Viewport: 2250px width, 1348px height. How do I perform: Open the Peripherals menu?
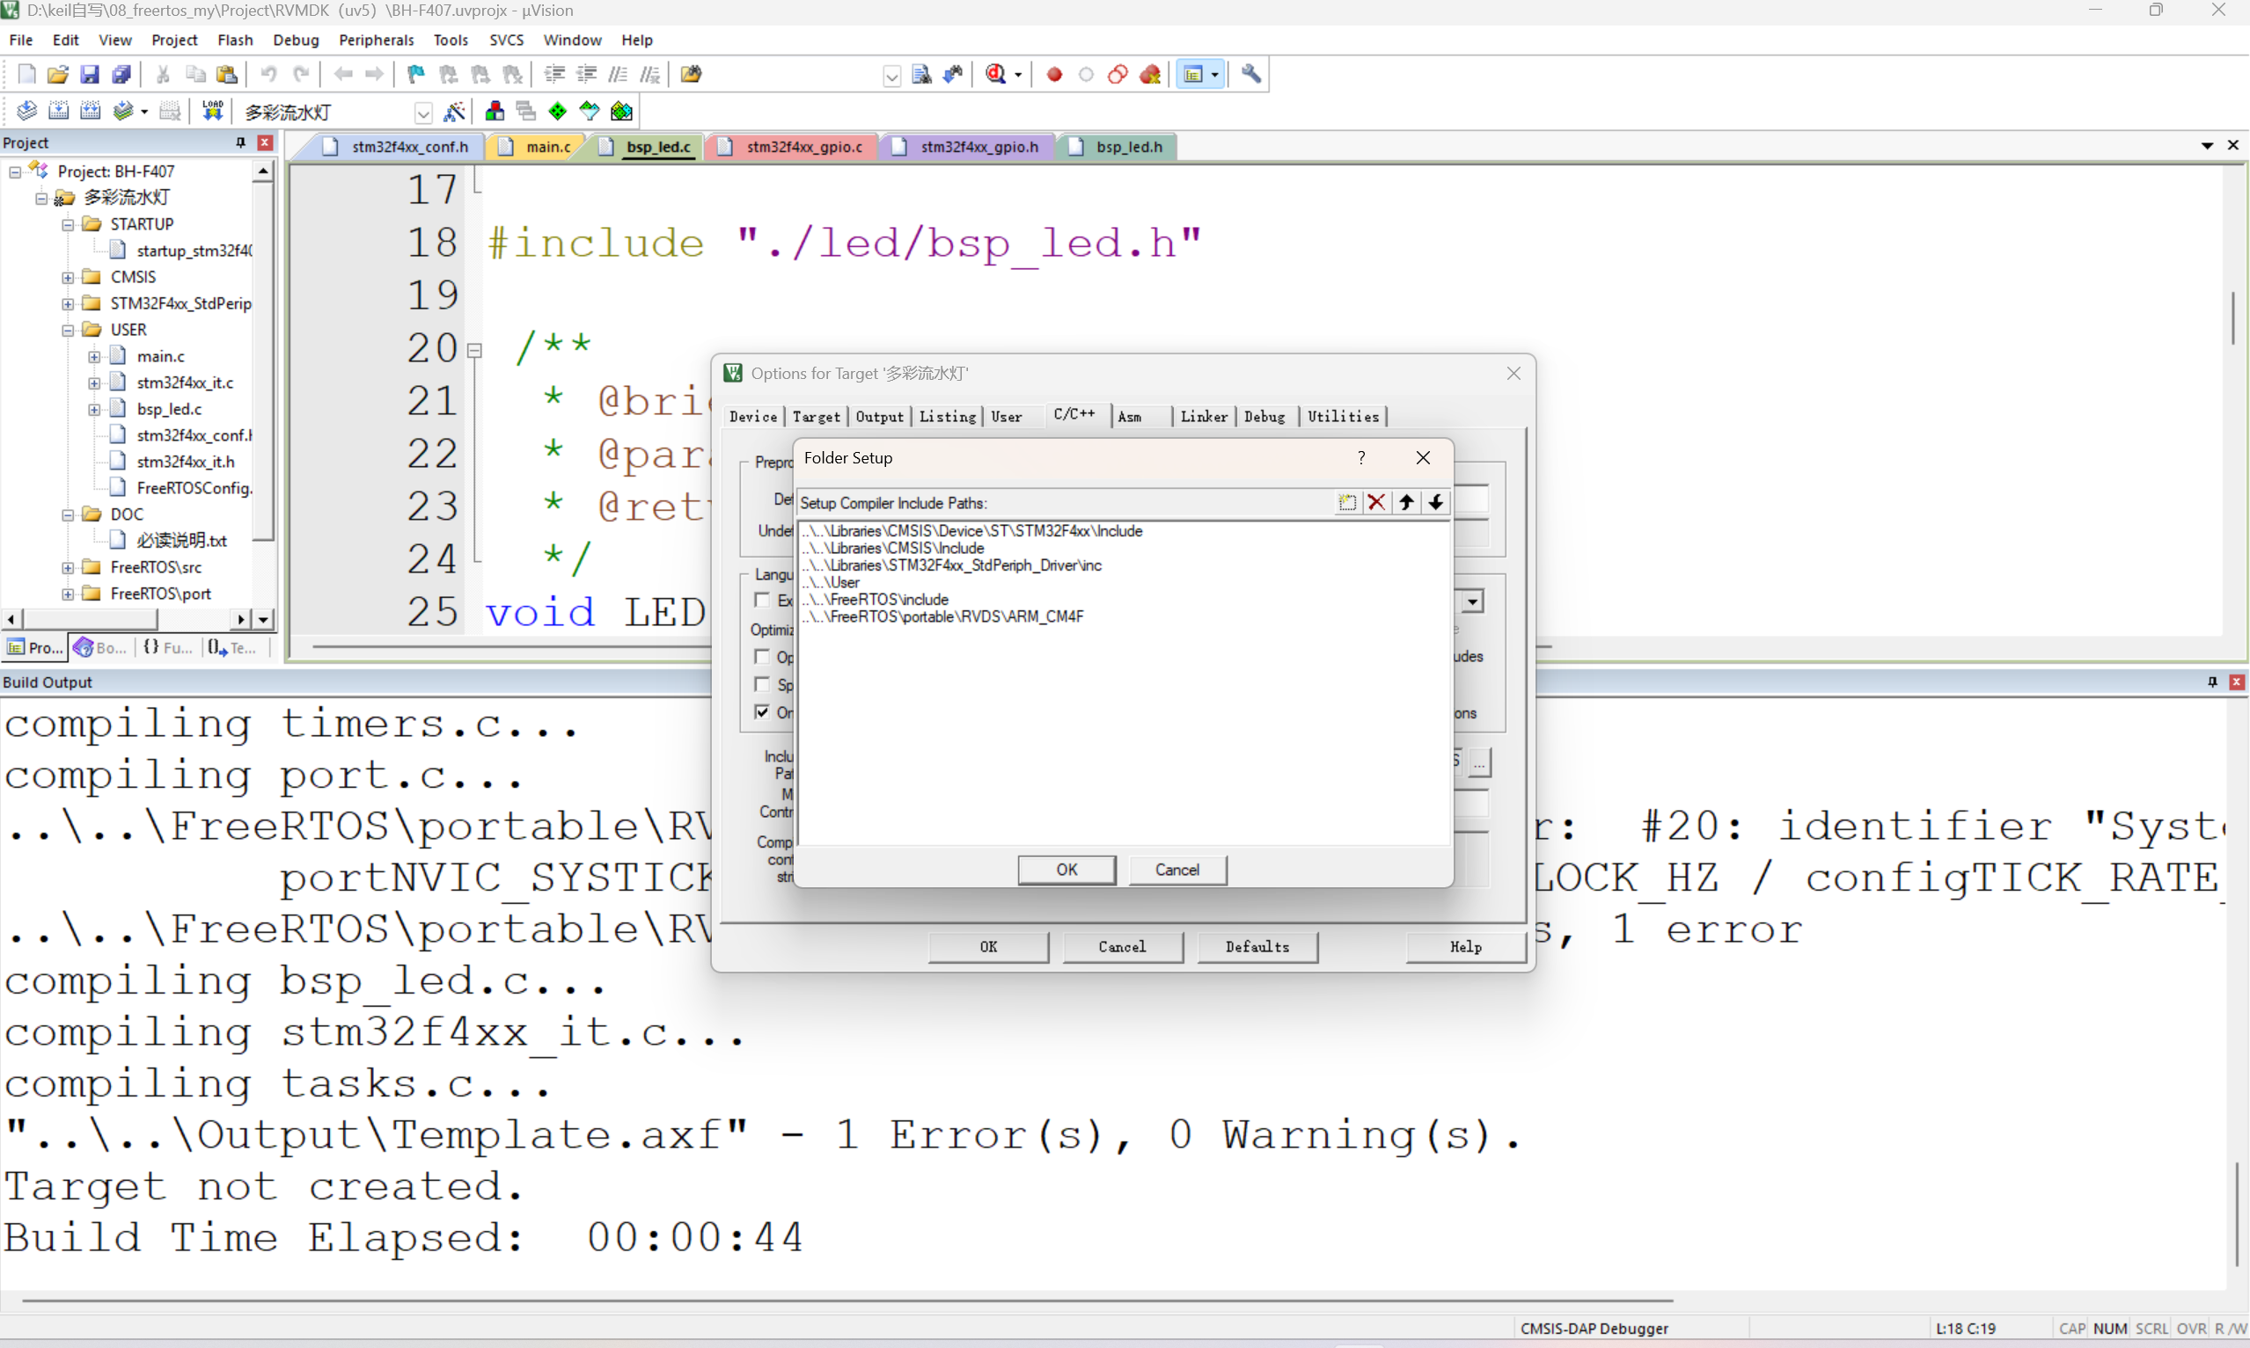[376, 40]
